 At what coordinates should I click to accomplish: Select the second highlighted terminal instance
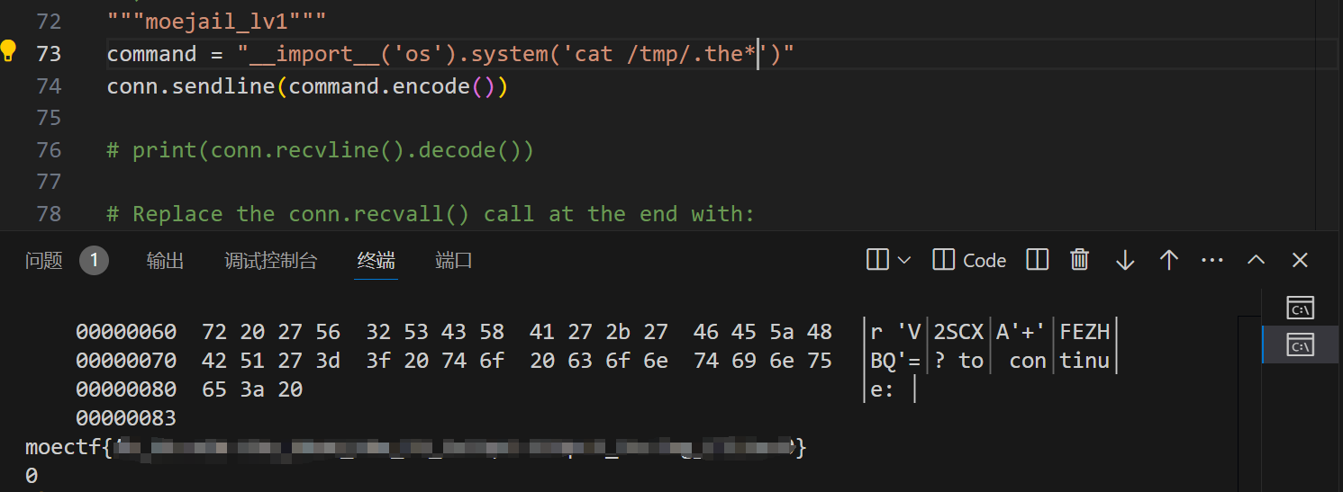(x=1300, y=344)
